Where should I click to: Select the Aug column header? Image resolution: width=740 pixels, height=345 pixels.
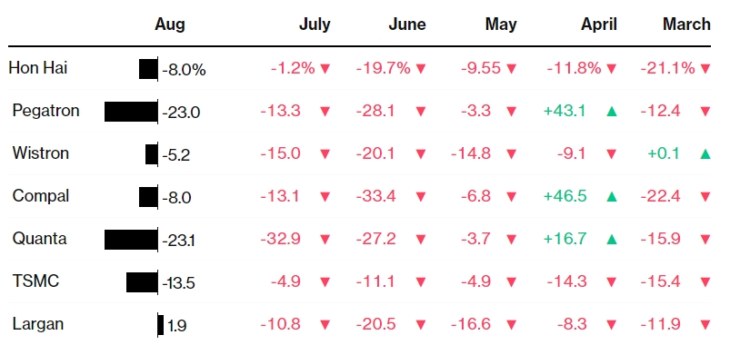click(170, 25)
